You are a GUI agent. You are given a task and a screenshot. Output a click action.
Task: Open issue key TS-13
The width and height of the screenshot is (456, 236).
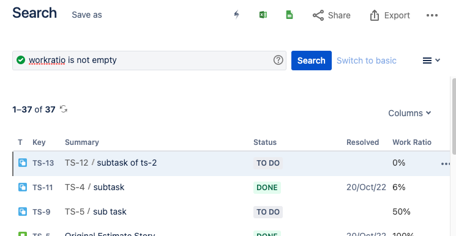point(43,163)
